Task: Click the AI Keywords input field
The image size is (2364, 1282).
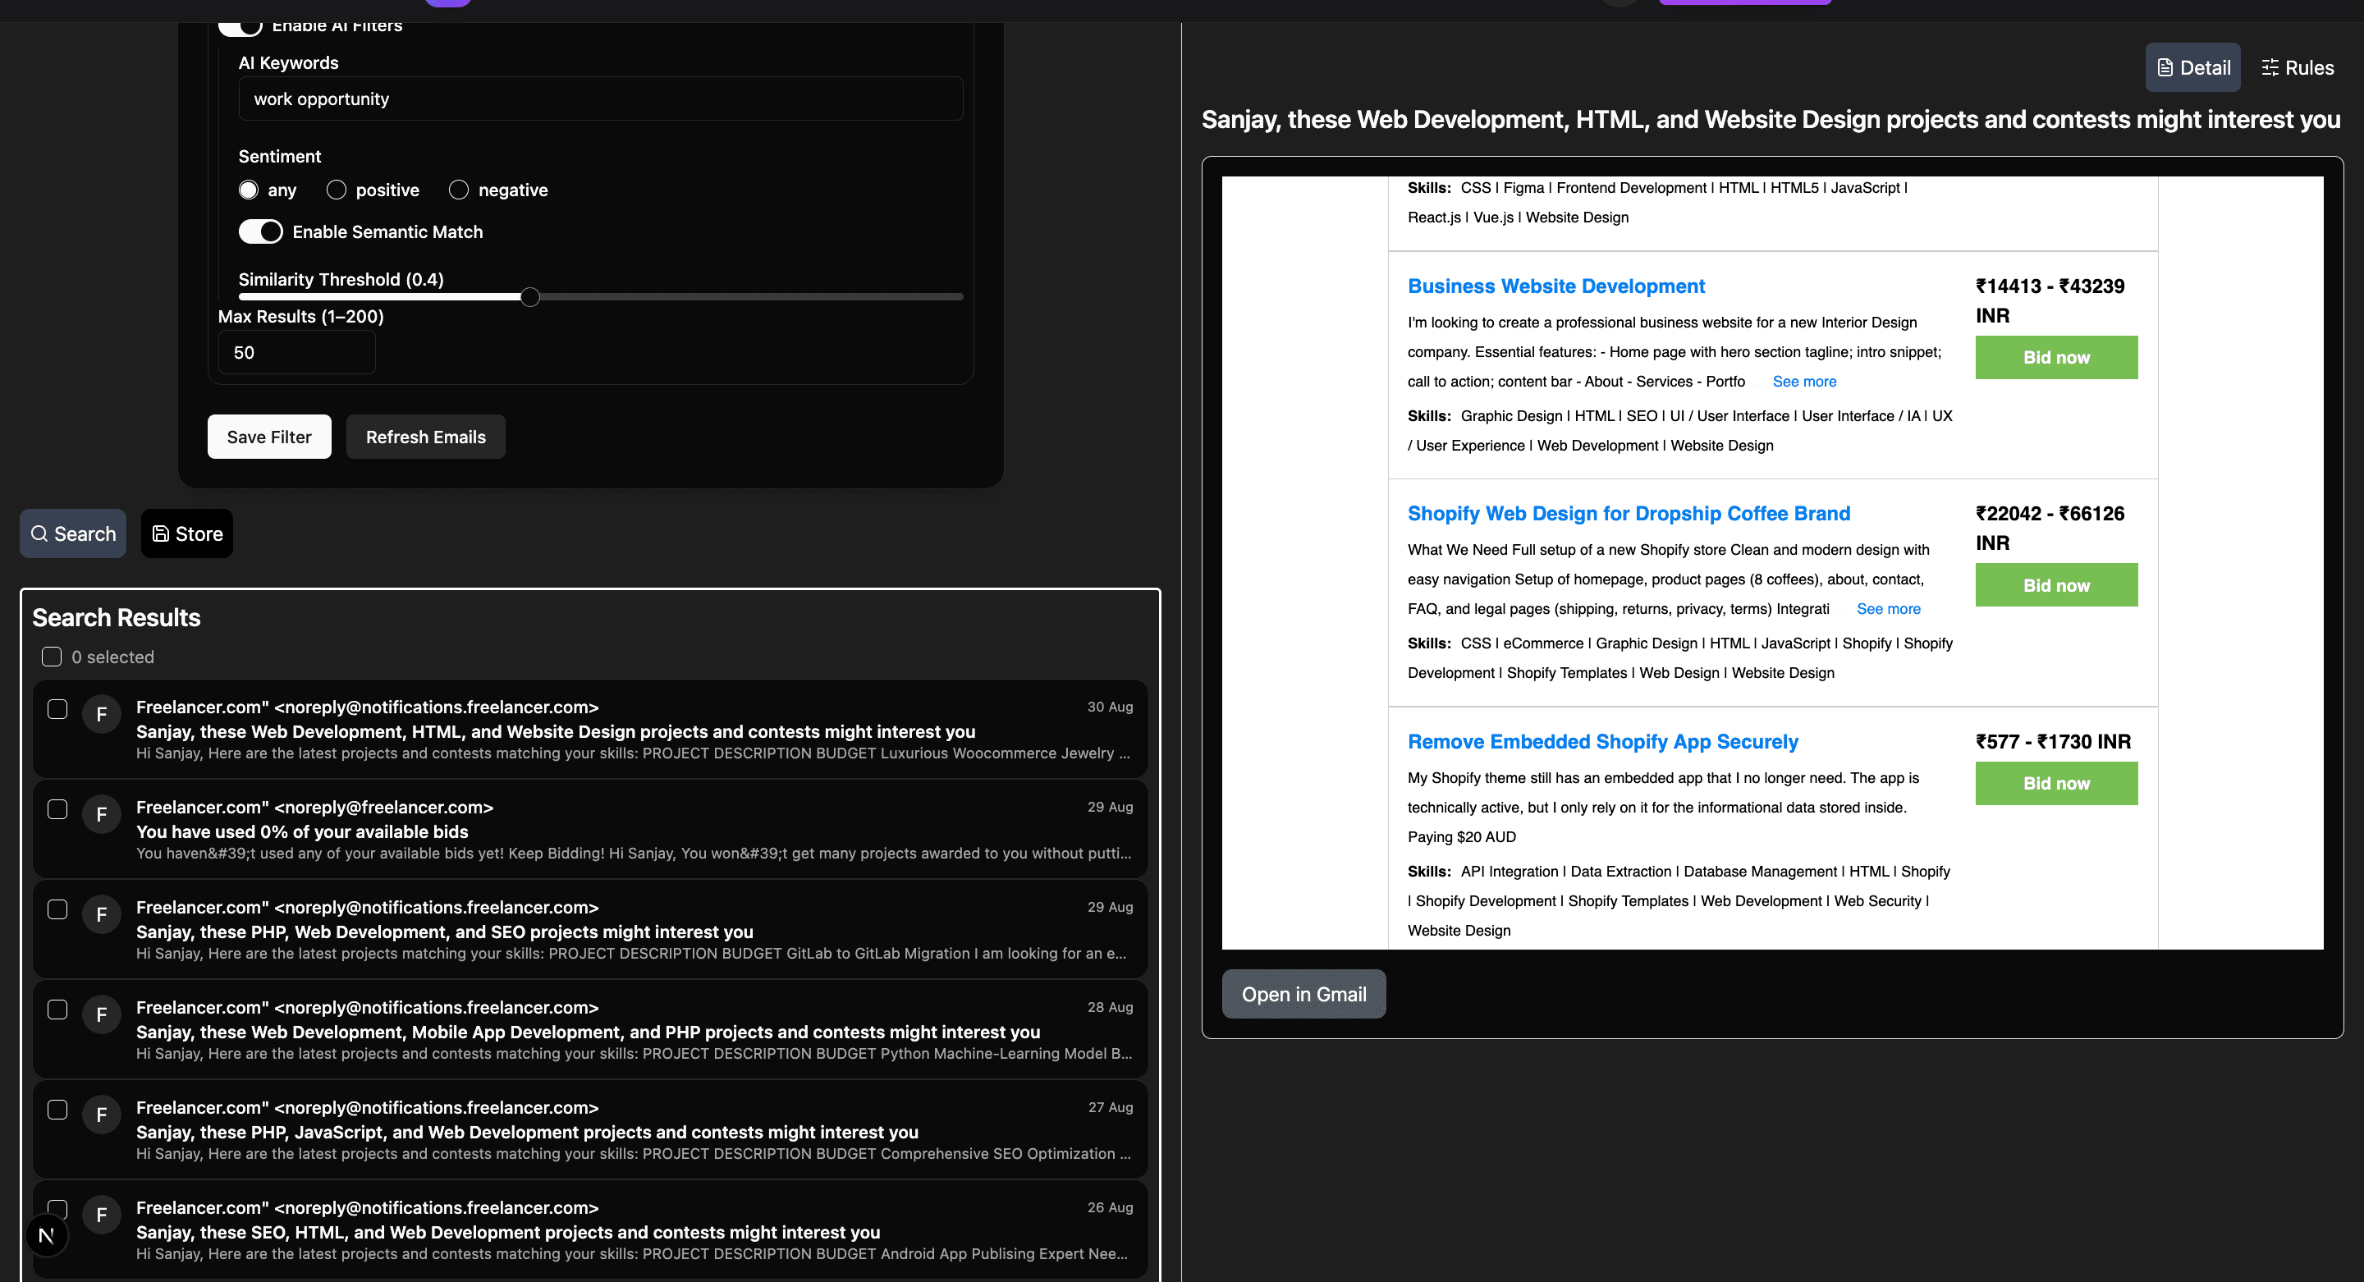Action: [x=600, y=99]
